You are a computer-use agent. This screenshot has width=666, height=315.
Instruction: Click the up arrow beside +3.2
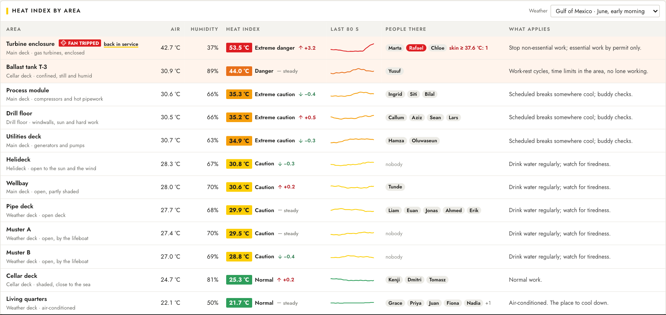coord(301,48)
